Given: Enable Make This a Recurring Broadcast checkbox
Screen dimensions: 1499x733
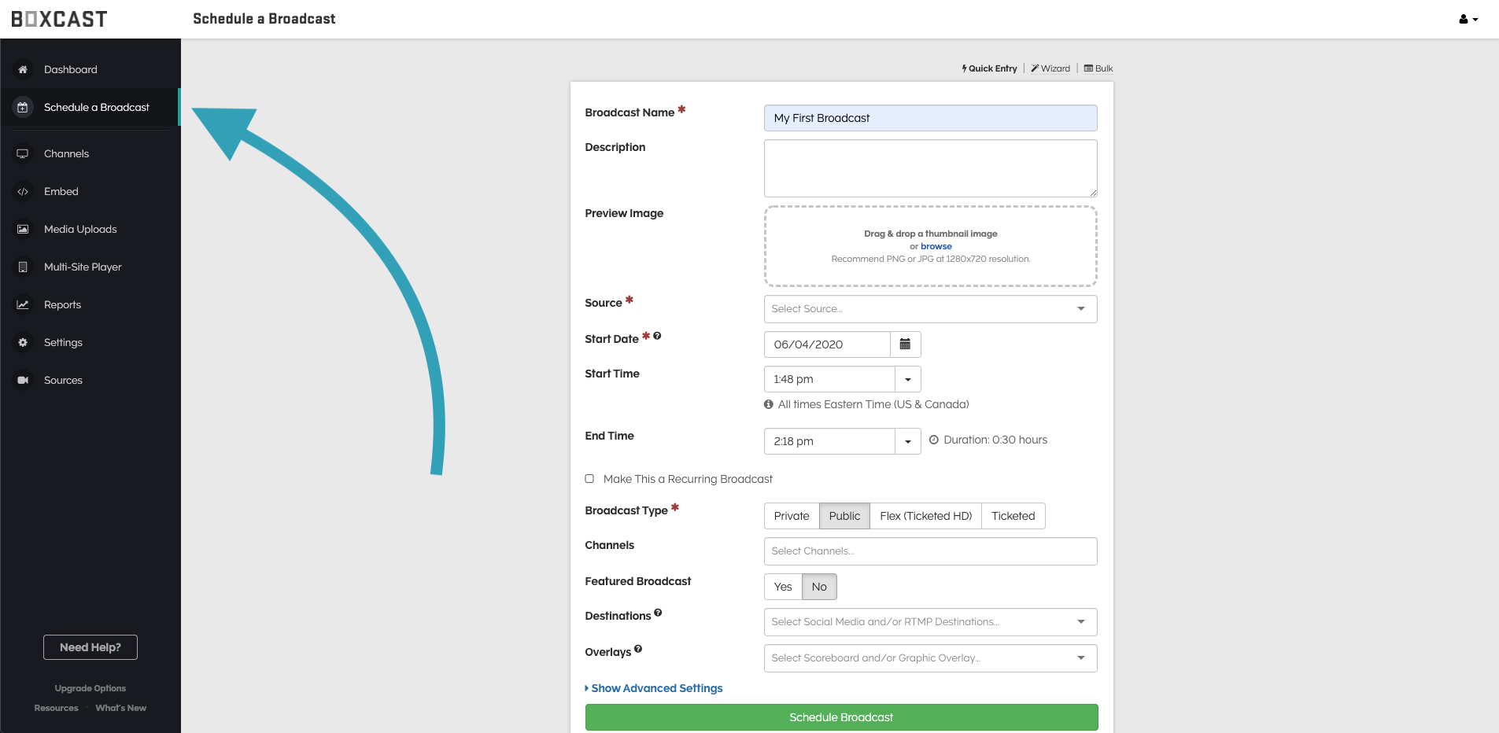Looking at the screenshot, I should coord(589,479).
